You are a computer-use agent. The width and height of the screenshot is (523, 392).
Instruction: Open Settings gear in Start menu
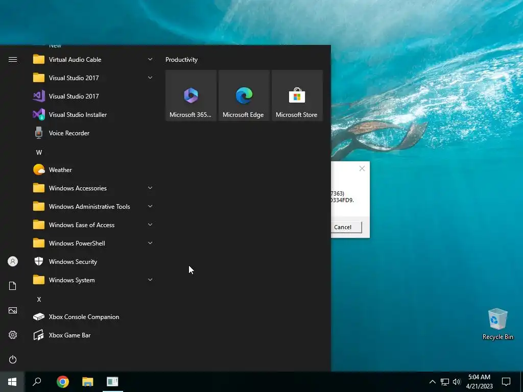pos(13,335)
